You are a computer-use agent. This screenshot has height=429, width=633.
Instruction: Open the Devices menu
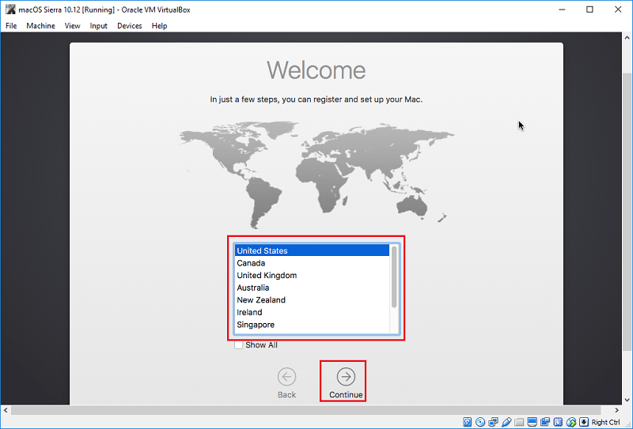coord(130,26)
